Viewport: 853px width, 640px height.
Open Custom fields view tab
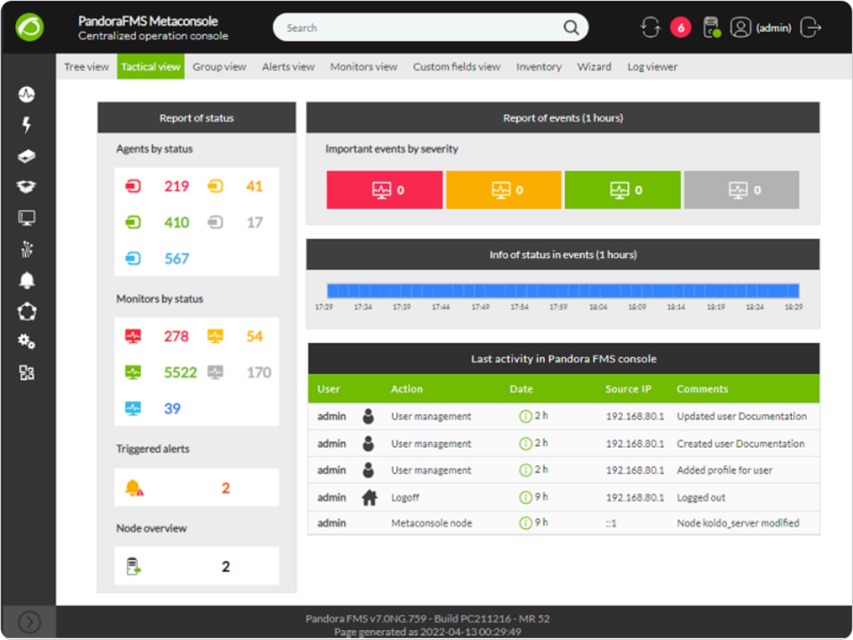tap(457, 66)
